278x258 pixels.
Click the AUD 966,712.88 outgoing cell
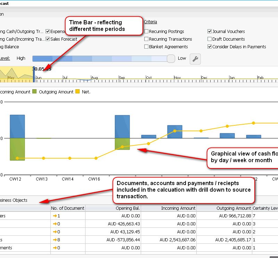tap(224, 216)
